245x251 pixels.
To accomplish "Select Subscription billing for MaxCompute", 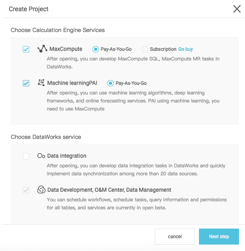I will [x=145, y=49].
